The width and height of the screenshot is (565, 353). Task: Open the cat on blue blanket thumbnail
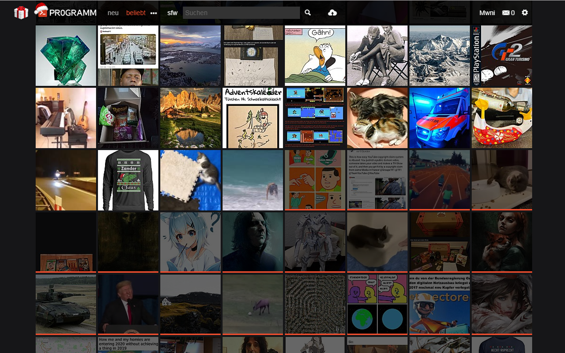pyautogui.click(x=377, y=242)
